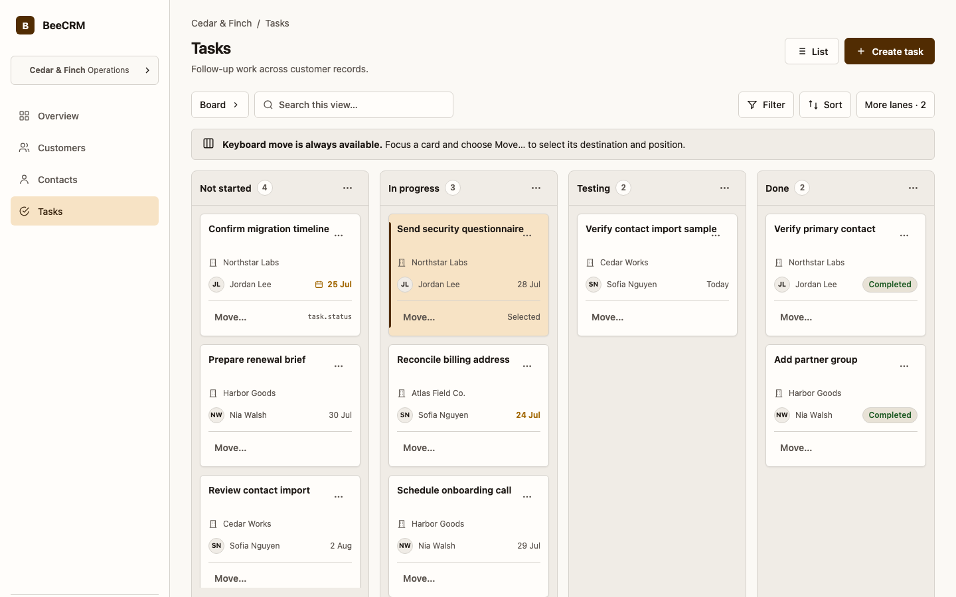Click the BeeCRM logo icon
This screenshot has height=597, width=956.
(25, 25)
